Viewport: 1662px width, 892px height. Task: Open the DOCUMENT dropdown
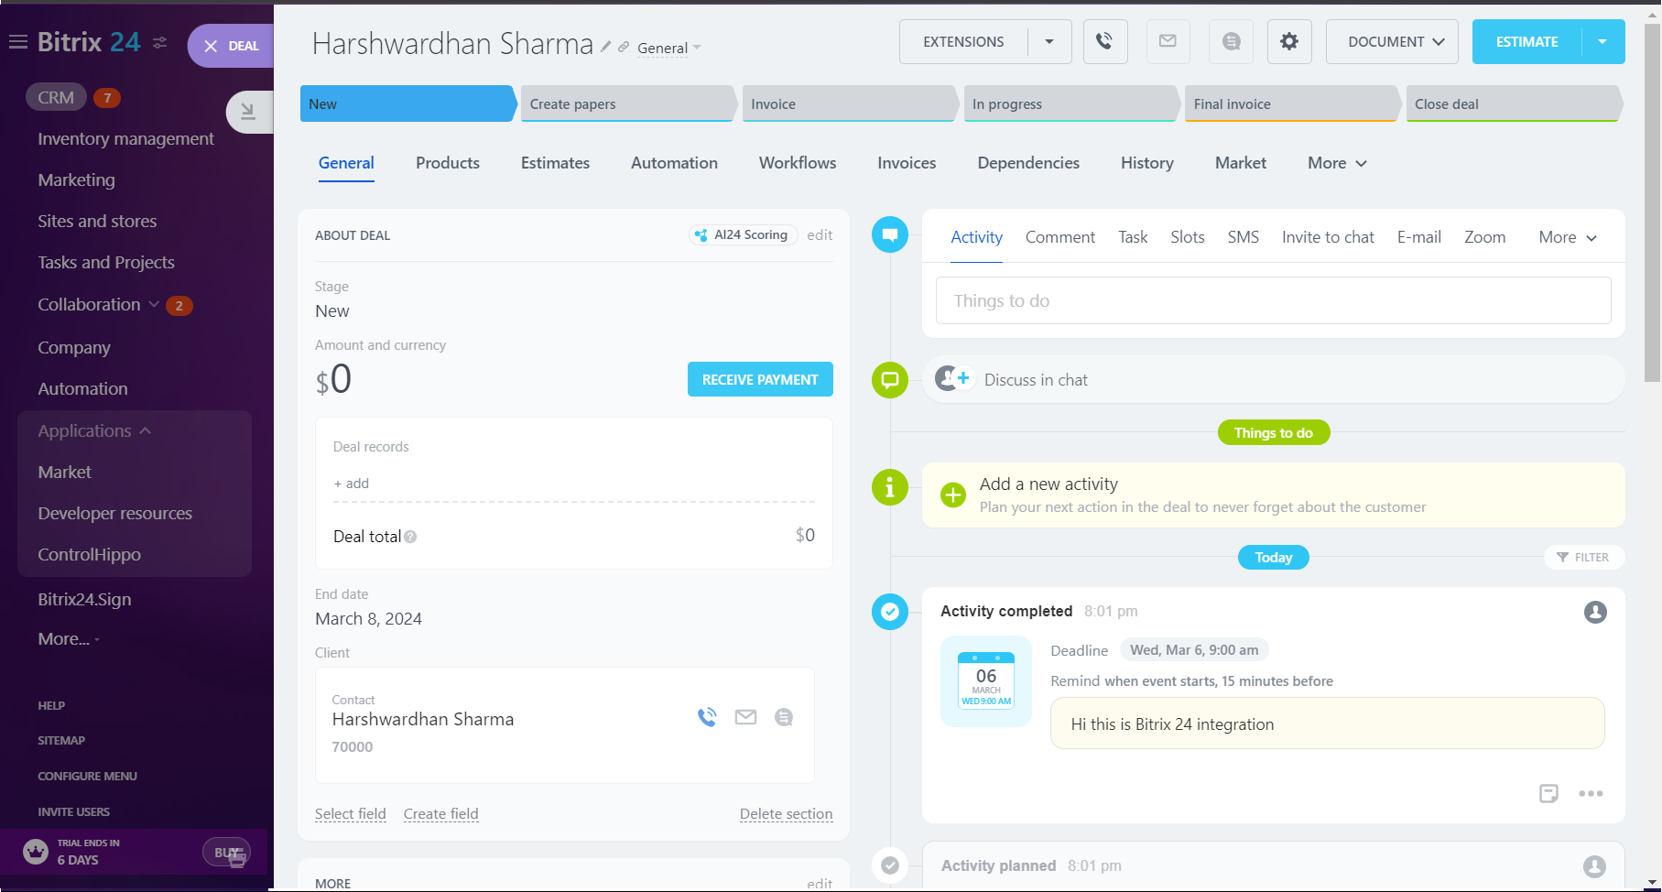1391,41
